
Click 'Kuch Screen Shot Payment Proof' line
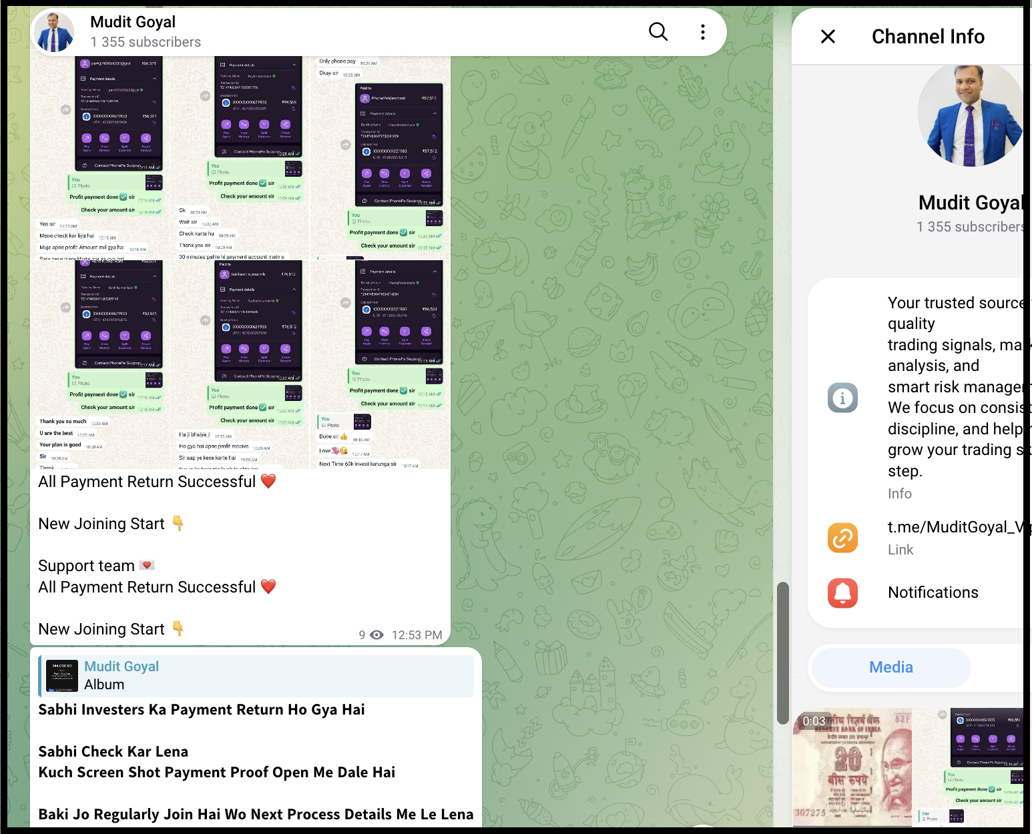pyautogui.click(x=217, y=772)
